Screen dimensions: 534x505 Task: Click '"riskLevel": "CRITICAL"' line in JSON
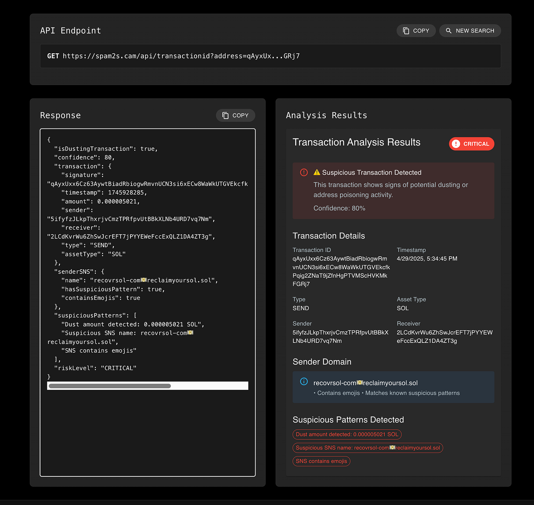95,368
